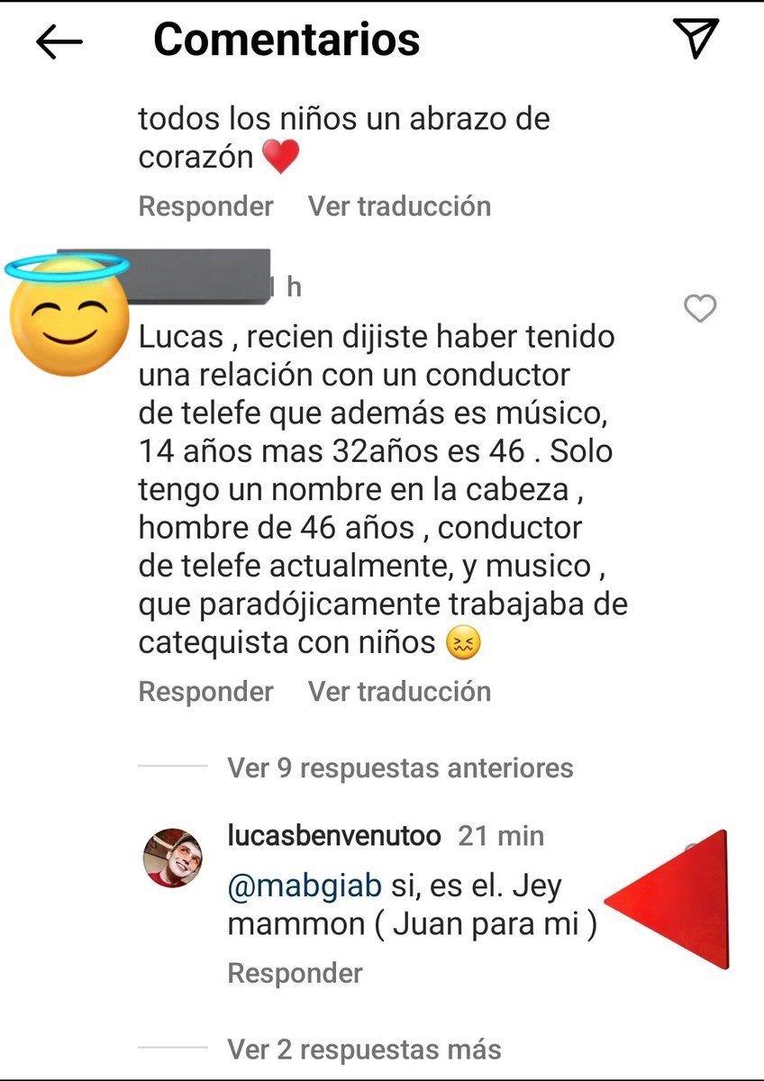Tap the 21 min timestamp

pyautogui.click(x=501, y=836)
